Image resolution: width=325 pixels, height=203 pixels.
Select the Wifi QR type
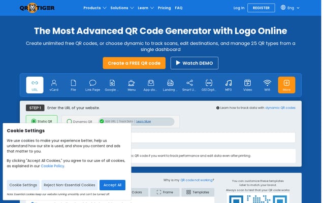tap(267, 85)
